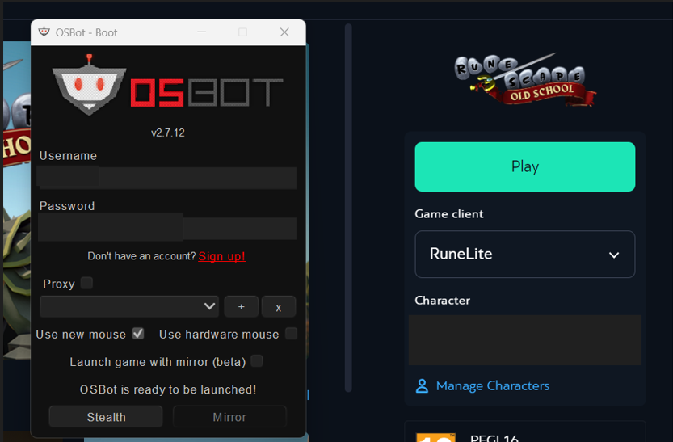Click the Mirror launch button
The image size is (673, 442).
point(229,417)
